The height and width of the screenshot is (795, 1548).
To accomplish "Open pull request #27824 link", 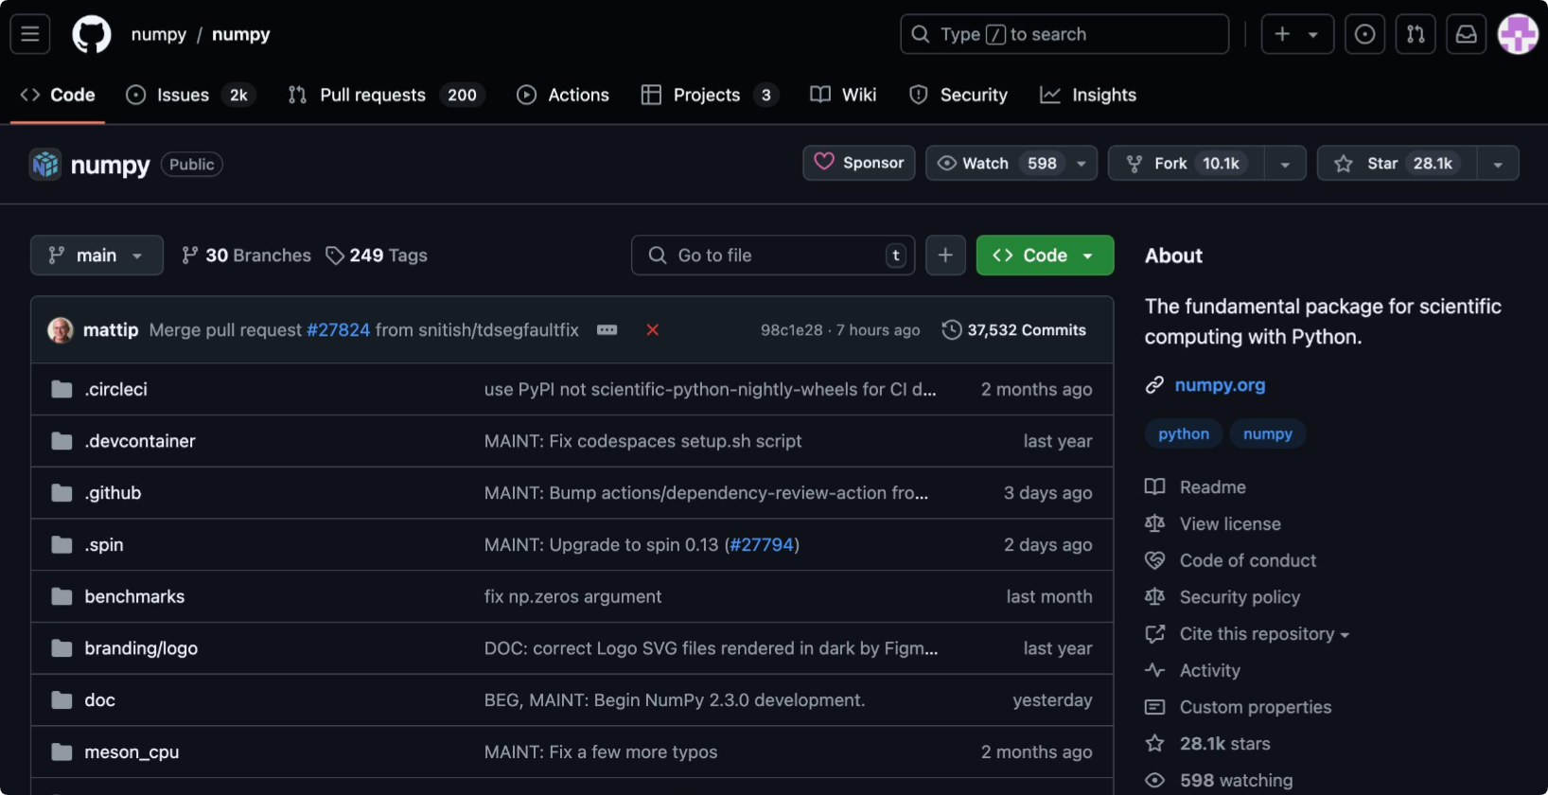I will point(338,330).
